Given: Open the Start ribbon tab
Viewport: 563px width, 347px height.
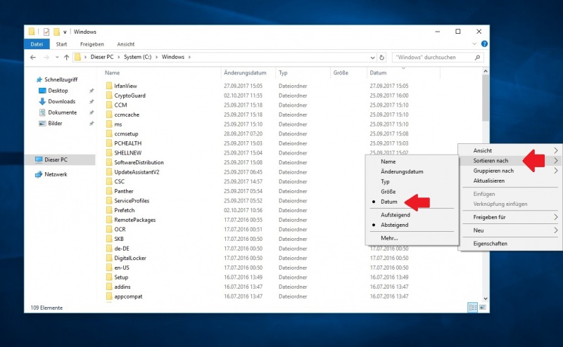Looking at the screenshot, I should tap(61, 44).
